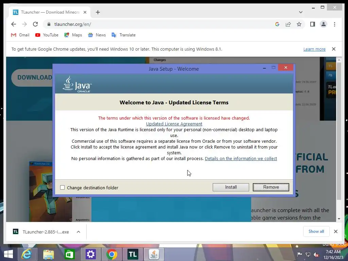Click the Remove button in Java Setup
This screenshot has height=261, width=348.
[x=271, y=187]
